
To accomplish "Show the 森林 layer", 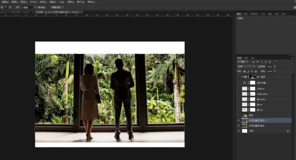I will 239,115.
